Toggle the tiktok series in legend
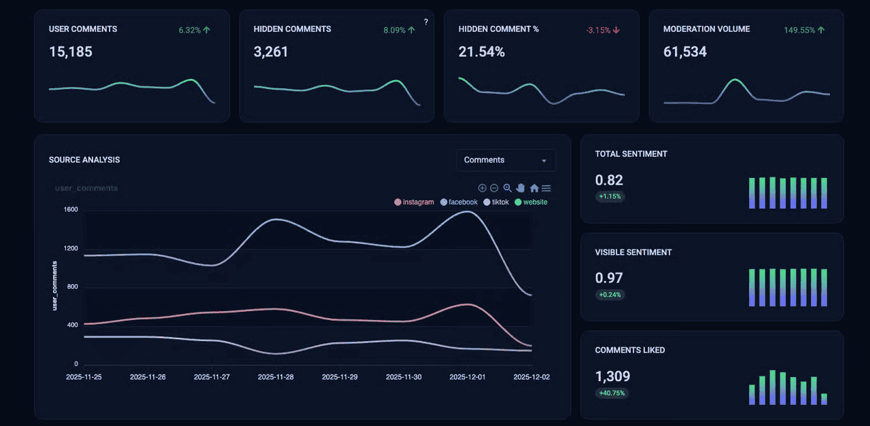870x426 pixels. pos(496,202)
